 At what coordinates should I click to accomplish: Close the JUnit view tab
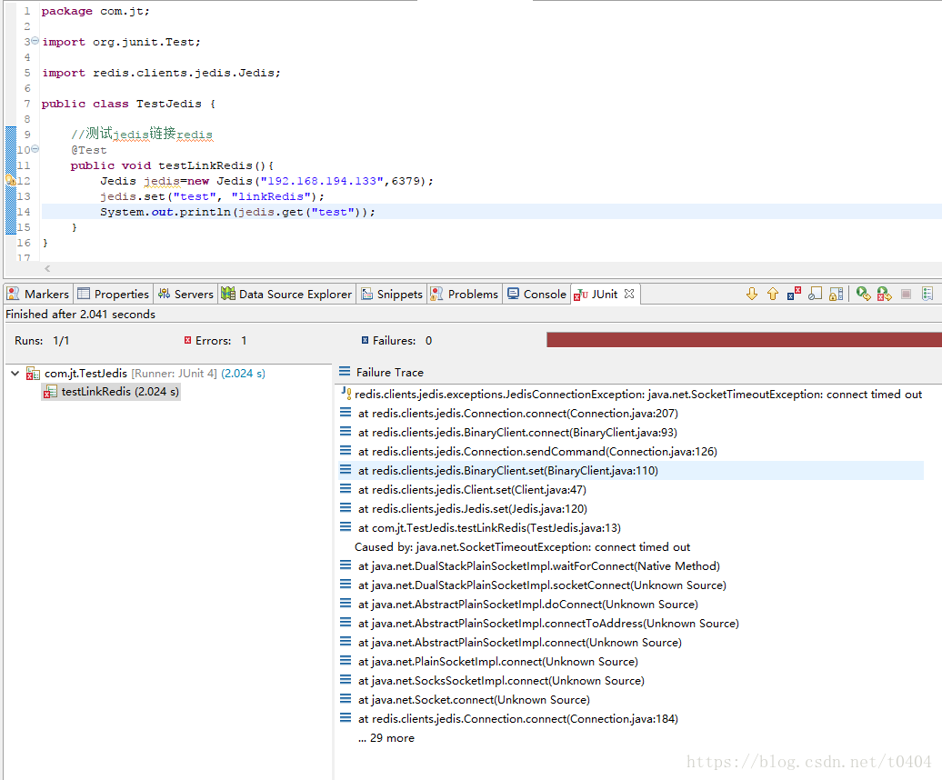[629, 294]
